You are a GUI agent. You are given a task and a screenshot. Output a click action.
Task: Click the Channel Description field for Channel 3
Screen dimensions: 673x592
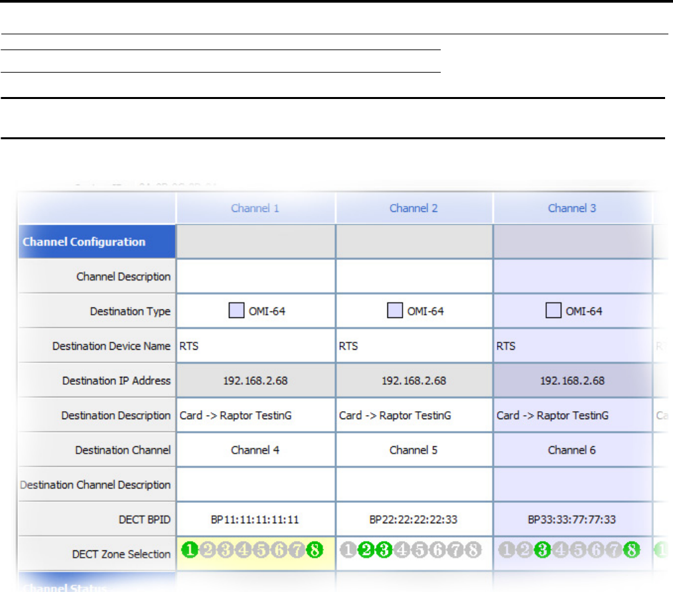573,277
